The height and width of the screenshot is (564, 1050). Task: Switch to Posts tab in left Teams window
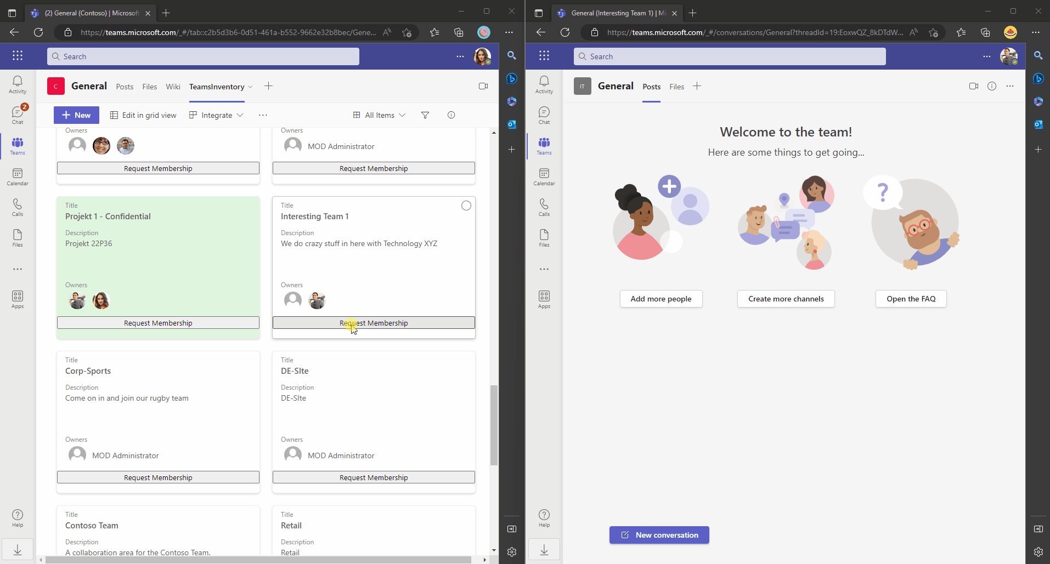click(x=125, y=87)
